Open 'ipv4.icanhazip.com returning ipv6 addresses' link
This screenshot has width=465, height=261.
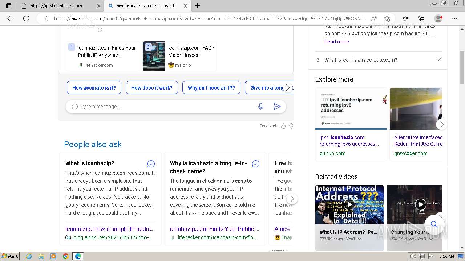pos(349,141)
